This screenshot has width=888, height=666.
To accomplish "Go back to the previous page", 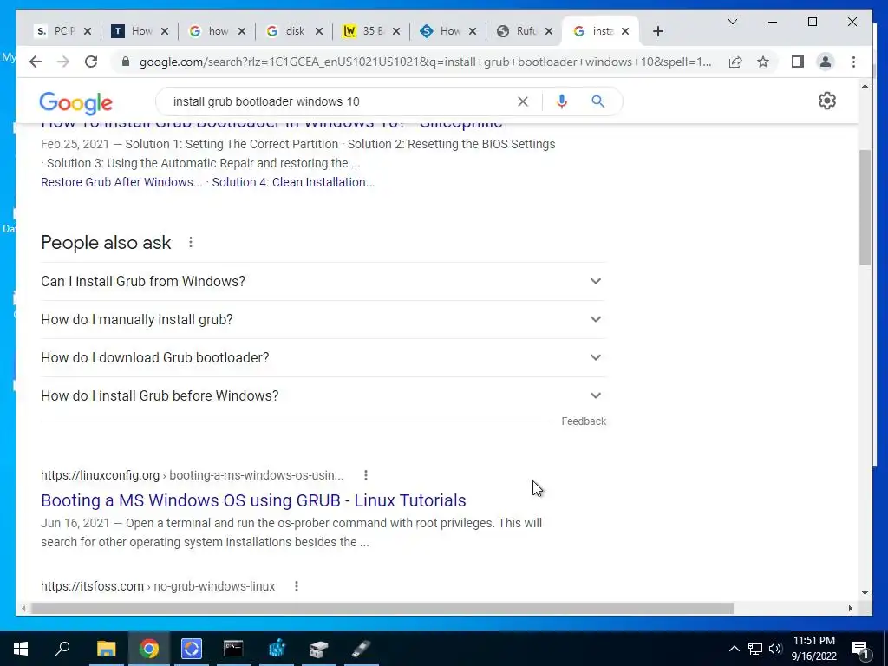I will pyautogui.click(x=35, y=62).
